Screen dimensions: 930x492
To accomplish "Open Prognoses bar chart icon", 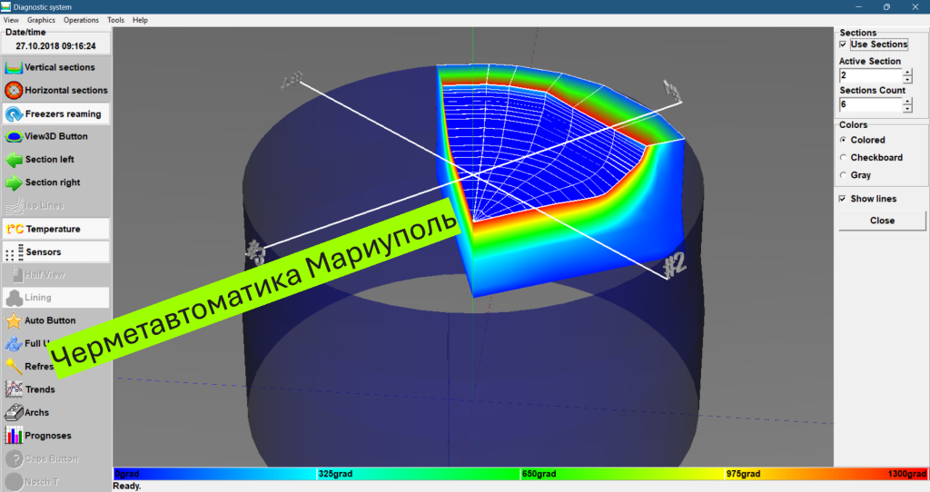I will click(14, 436).
